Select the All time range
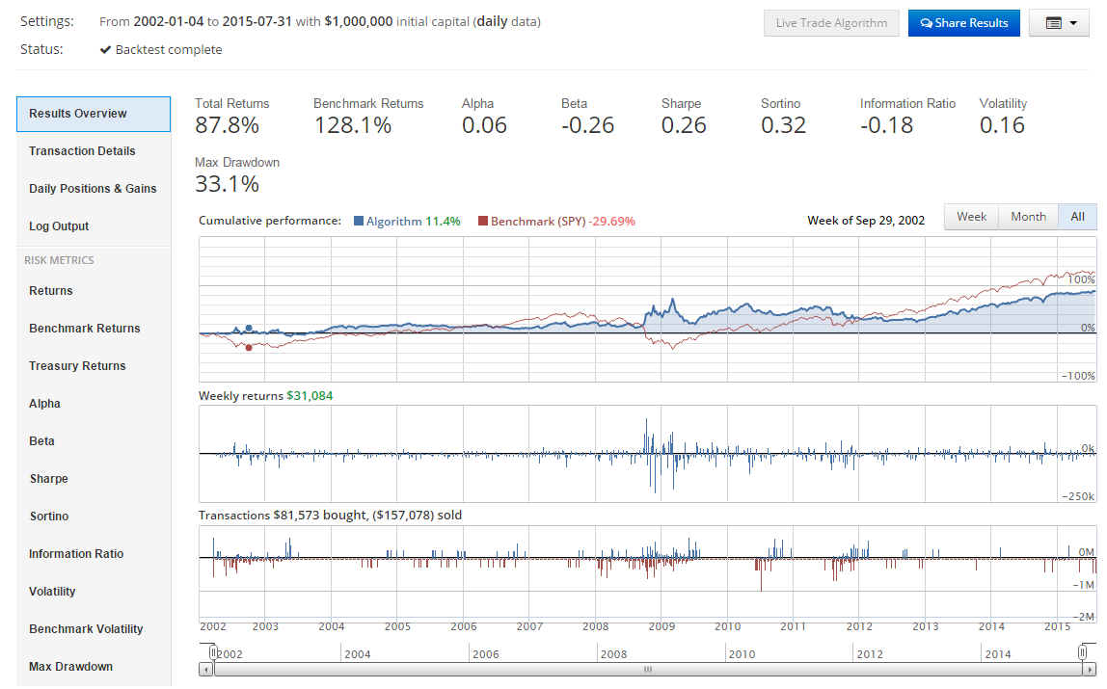 pyautogui.click(x=1077, y=217)
